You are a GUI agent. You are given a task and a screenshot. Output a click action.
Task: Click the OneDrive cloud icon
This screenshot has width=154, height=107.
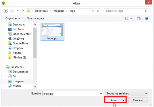tap(10, 39)
